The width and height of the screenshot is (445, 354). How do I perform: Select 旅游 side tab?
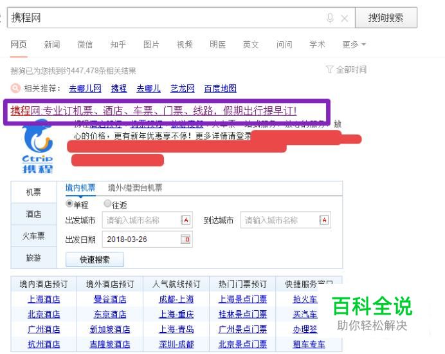[x=33, y=257]
